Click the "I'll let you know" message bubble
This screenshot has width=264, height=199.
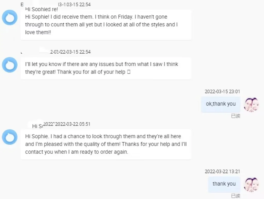[x=106, y=68]
